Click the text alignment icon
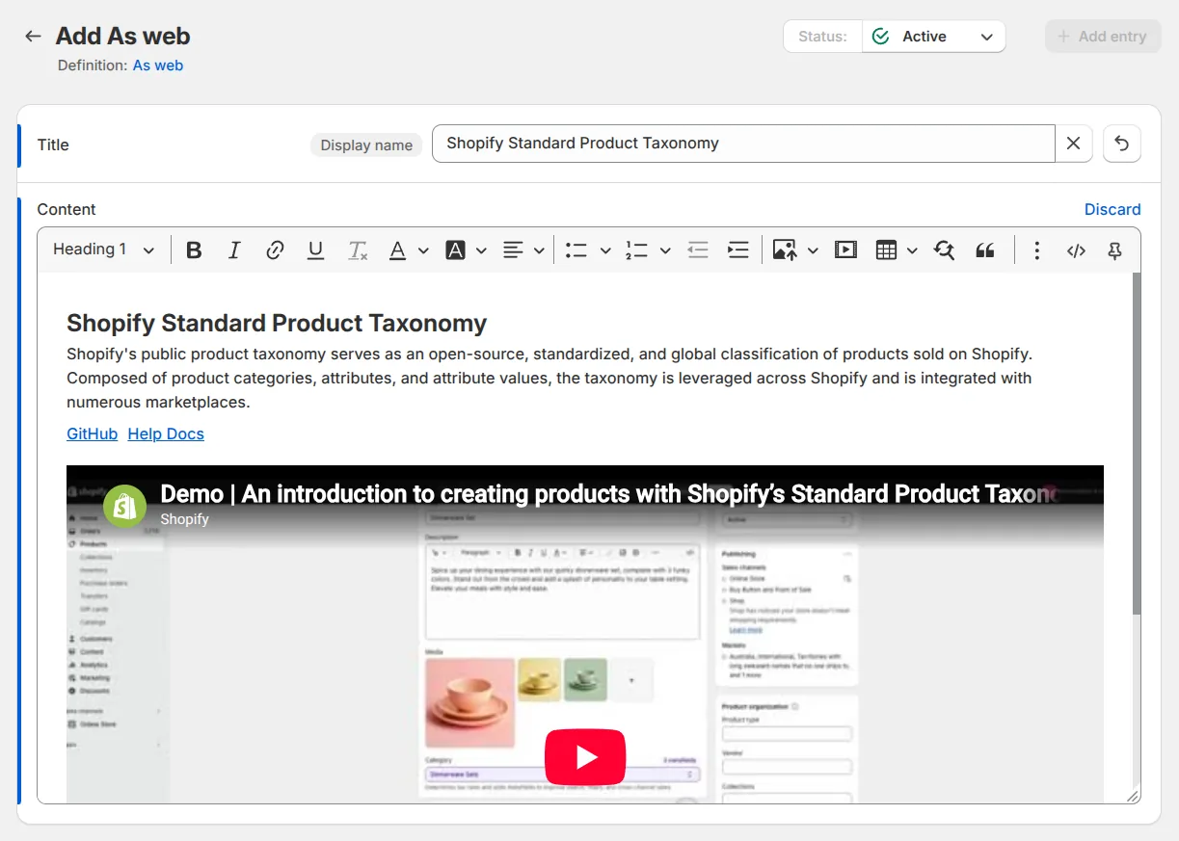 point(513,250)
